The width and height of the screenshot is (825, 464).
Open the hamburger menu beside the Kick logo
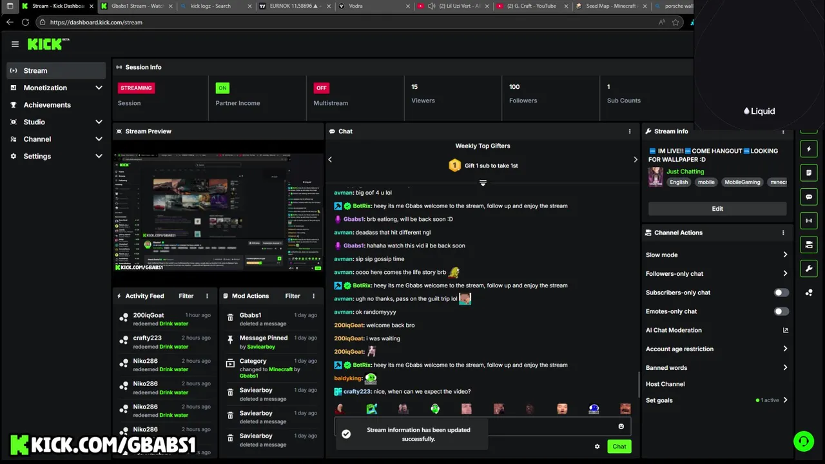tap(15, 44)
